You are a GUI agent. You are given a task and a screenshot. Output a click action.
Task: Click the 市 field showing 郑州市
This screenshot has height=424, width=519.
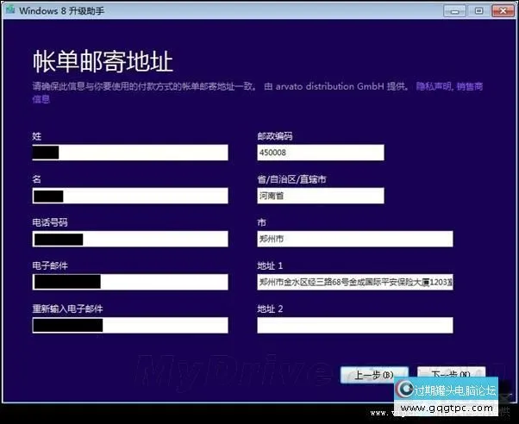pyautogui.click(x=354, y=239)
